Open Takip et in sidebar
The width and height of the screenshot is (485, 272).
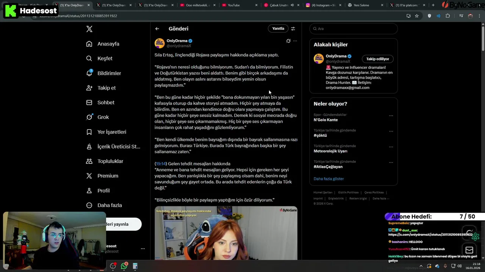tap(101, 88)
